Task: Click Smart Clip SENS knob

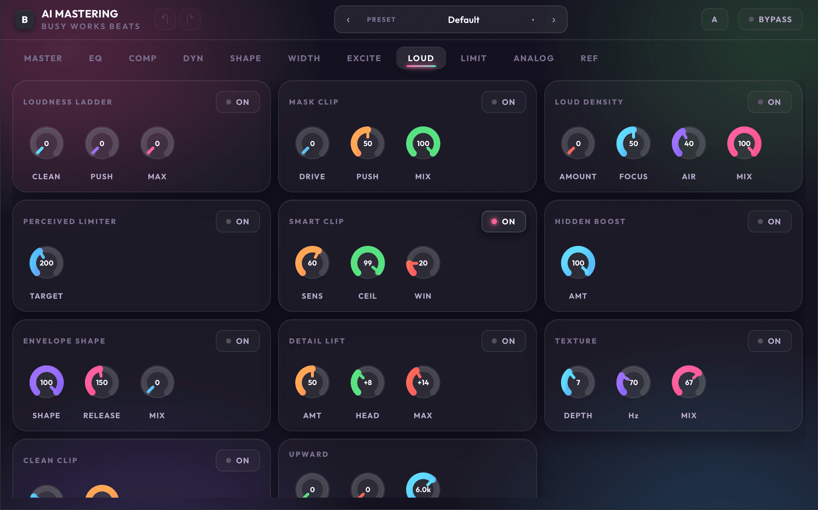Action: (312, 263)
